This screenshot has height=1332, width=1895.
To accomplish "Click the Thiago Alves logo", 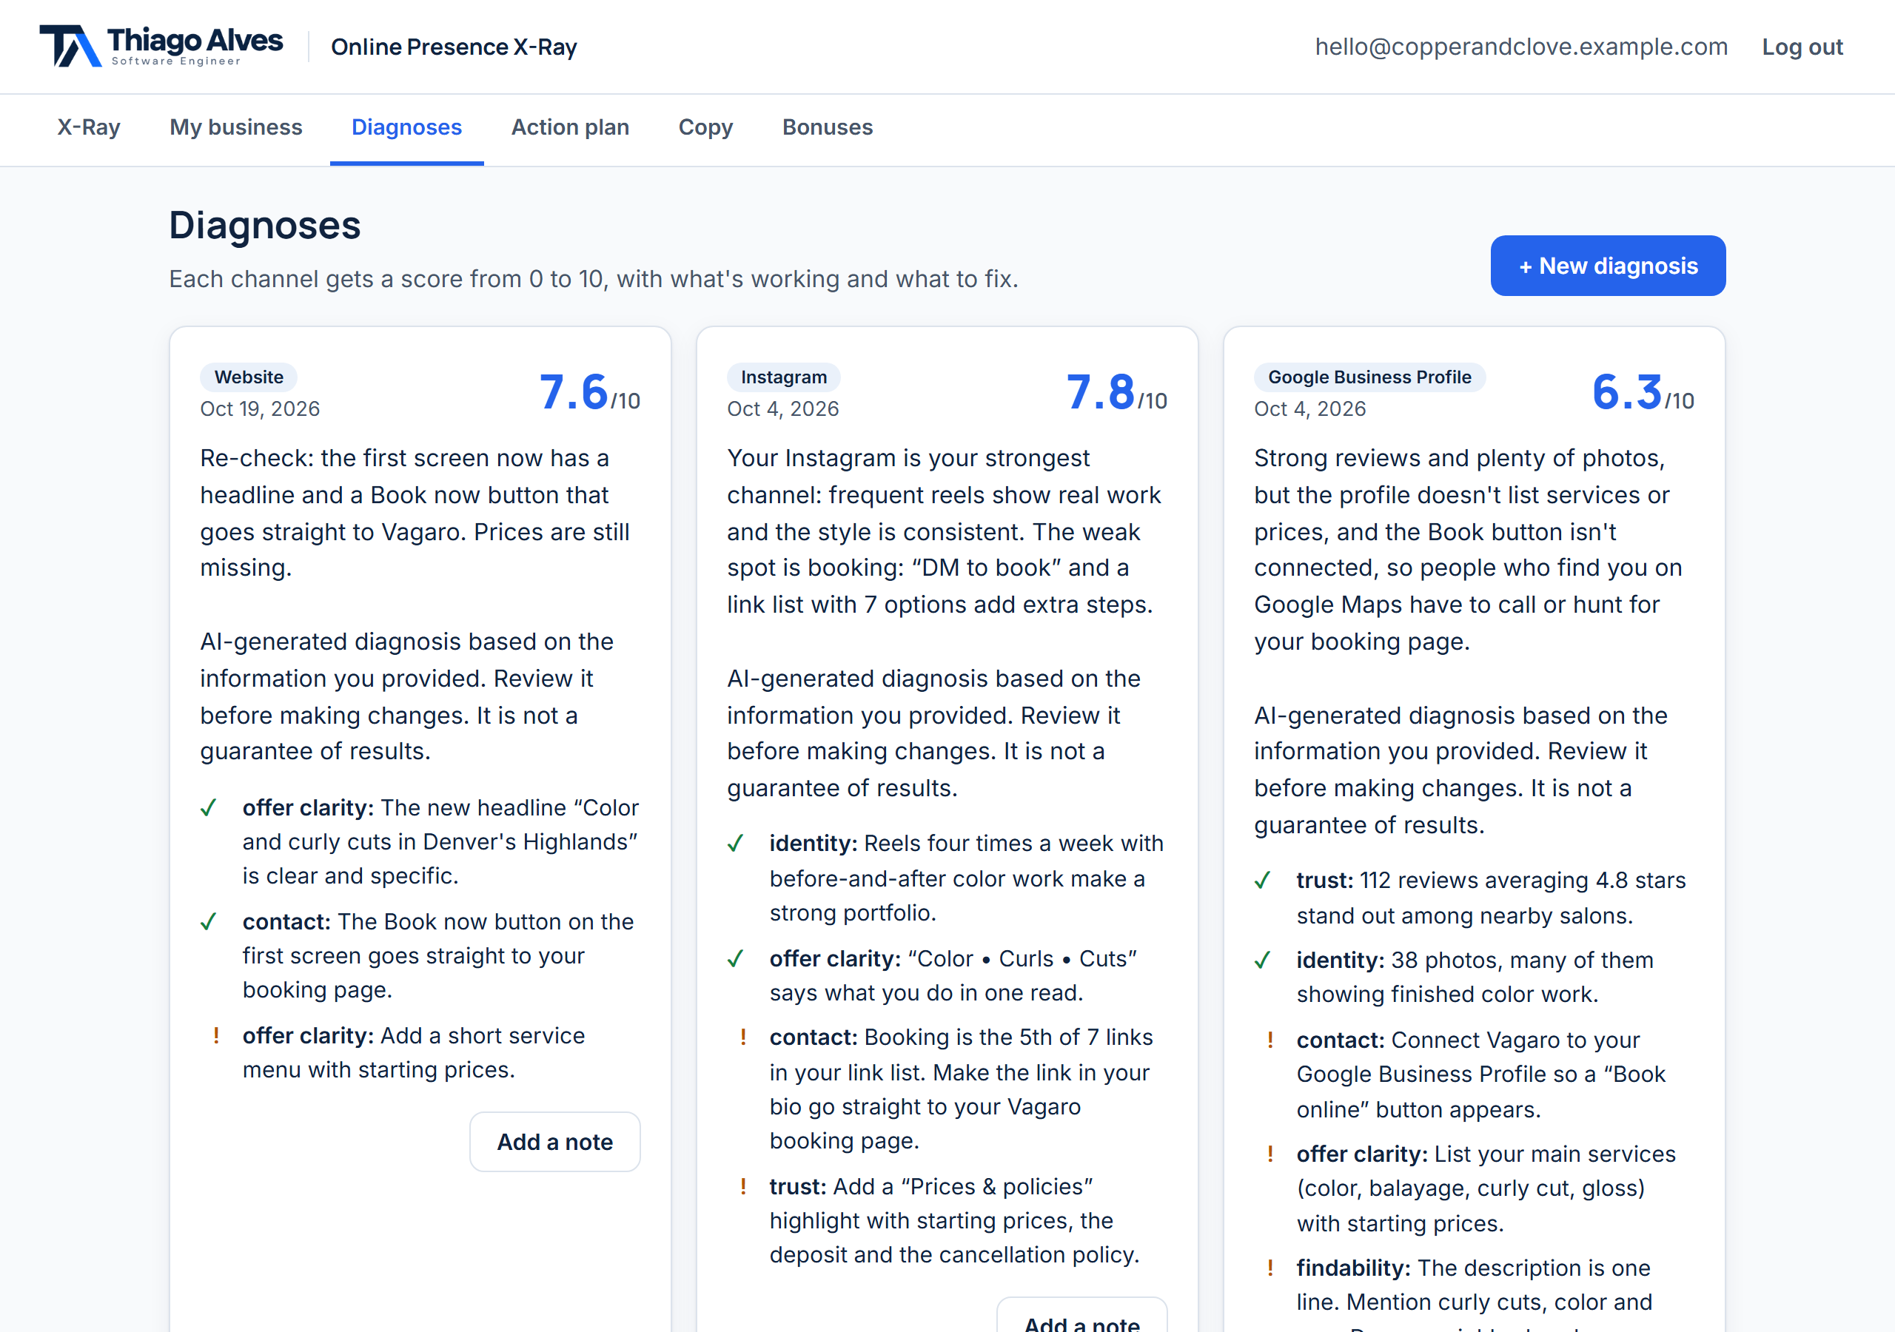I will (161, 46).
